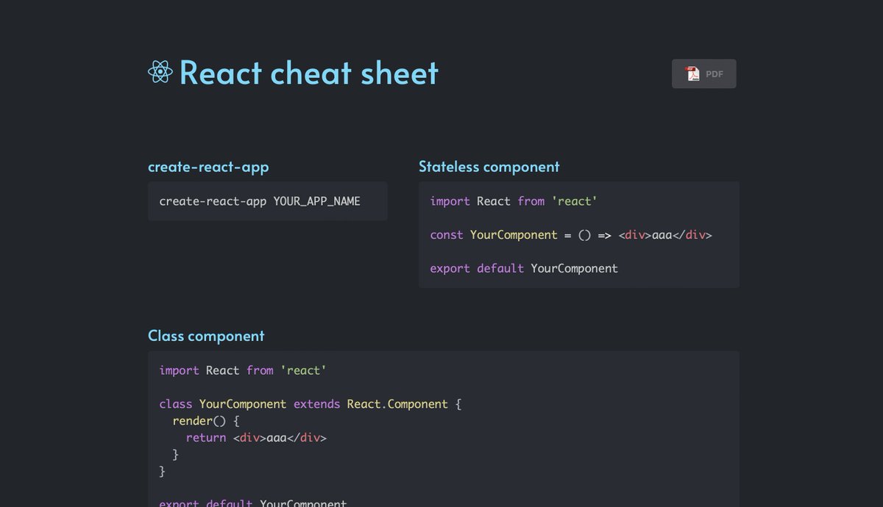Click the "return <div>aaa</div>" code line

pos(256,438)
